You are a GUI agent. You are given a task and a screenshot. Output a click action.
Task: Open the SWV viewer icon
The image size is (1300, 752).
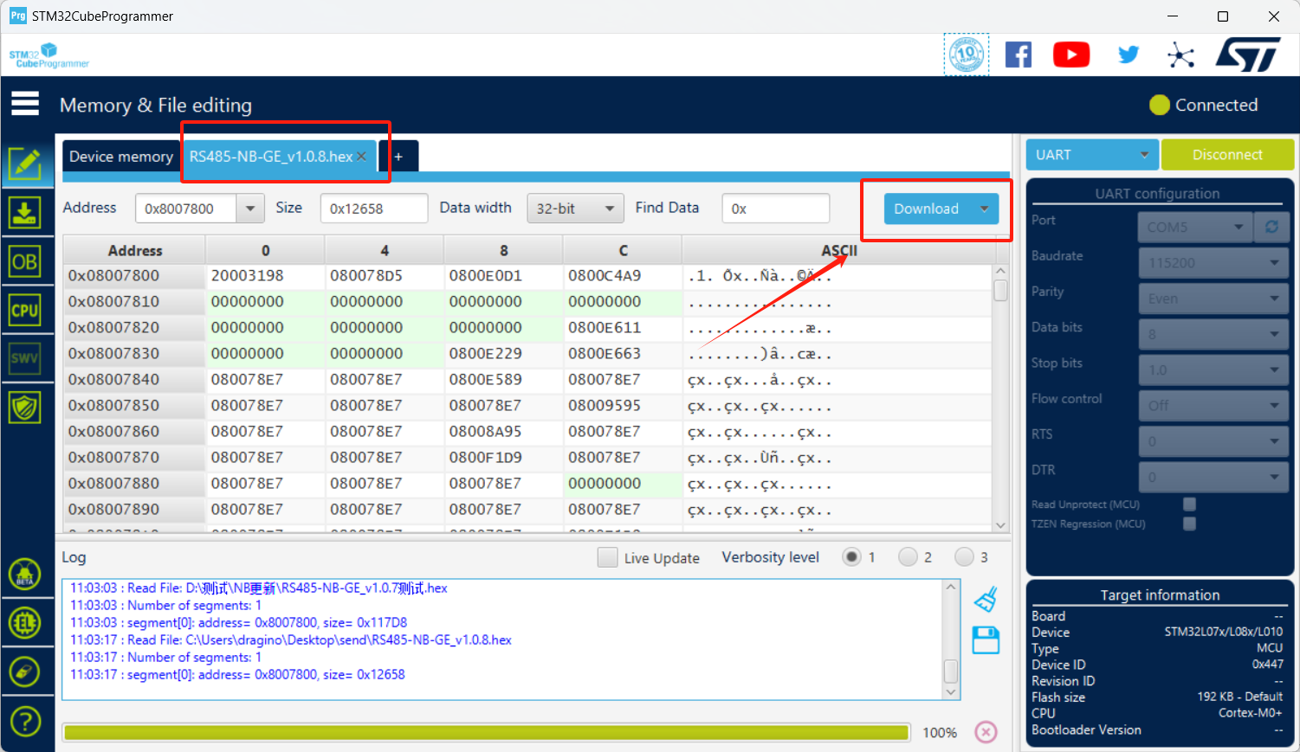[25, 358]
